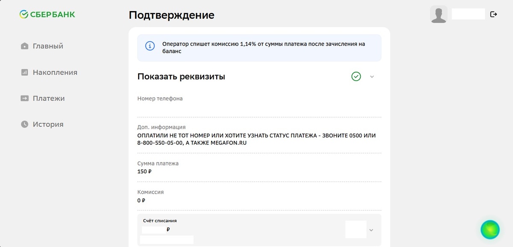Click the Показать реквизиты heading
The image size is (513, 247).
pos(181,76)
